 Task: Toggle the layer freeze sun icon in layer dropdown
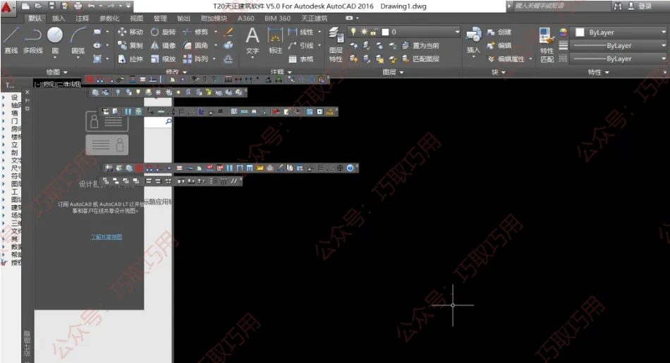tap(364, 32)
